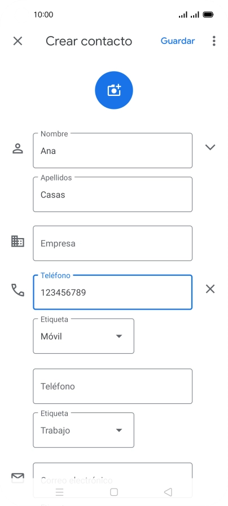Edit the Nombre field containing Ana
Viewport: 228px width, 506px height.
(112, 151)
